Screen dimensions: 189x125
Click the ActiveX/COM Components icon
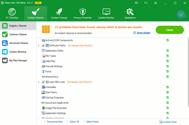coord(43,40)
